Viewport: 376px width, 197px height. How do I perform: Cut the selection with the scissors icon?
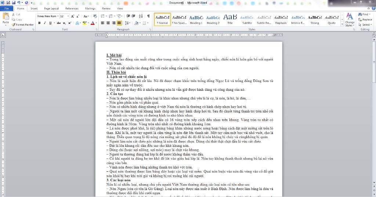(16, 14)
